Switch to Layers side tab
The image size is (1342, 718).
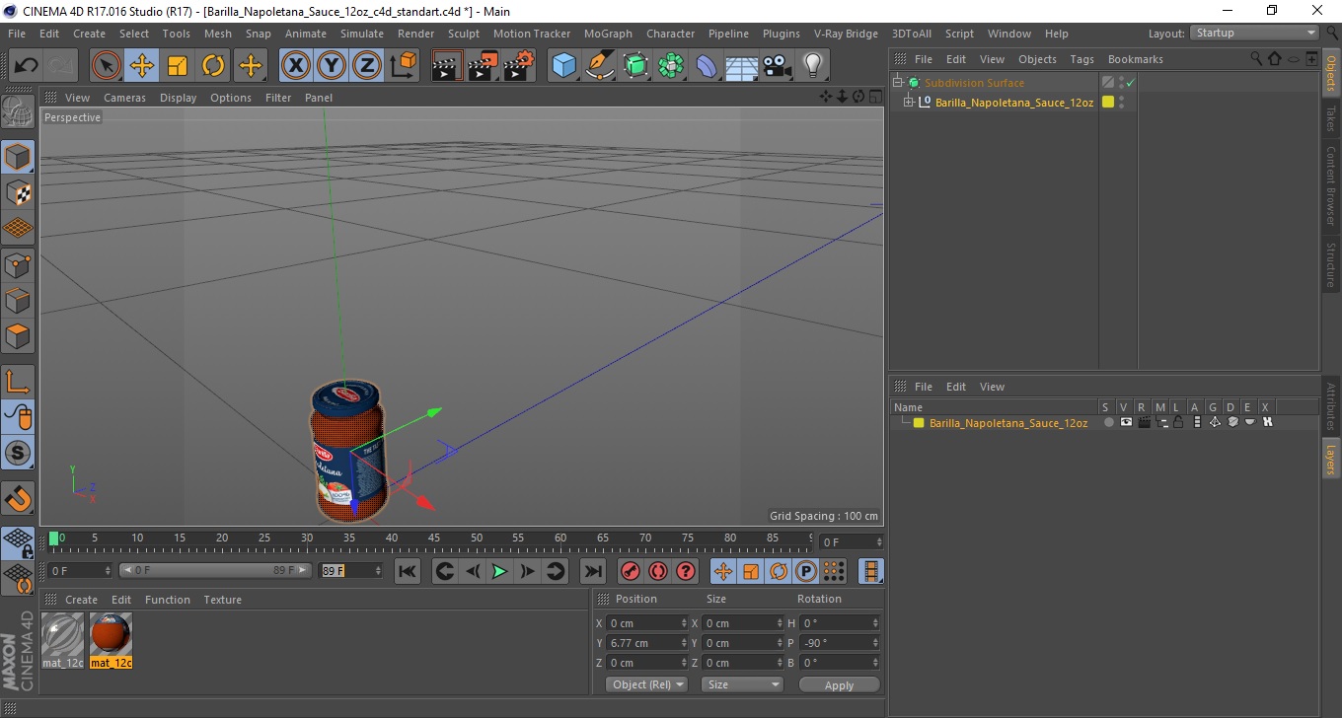click(1330, 459)
